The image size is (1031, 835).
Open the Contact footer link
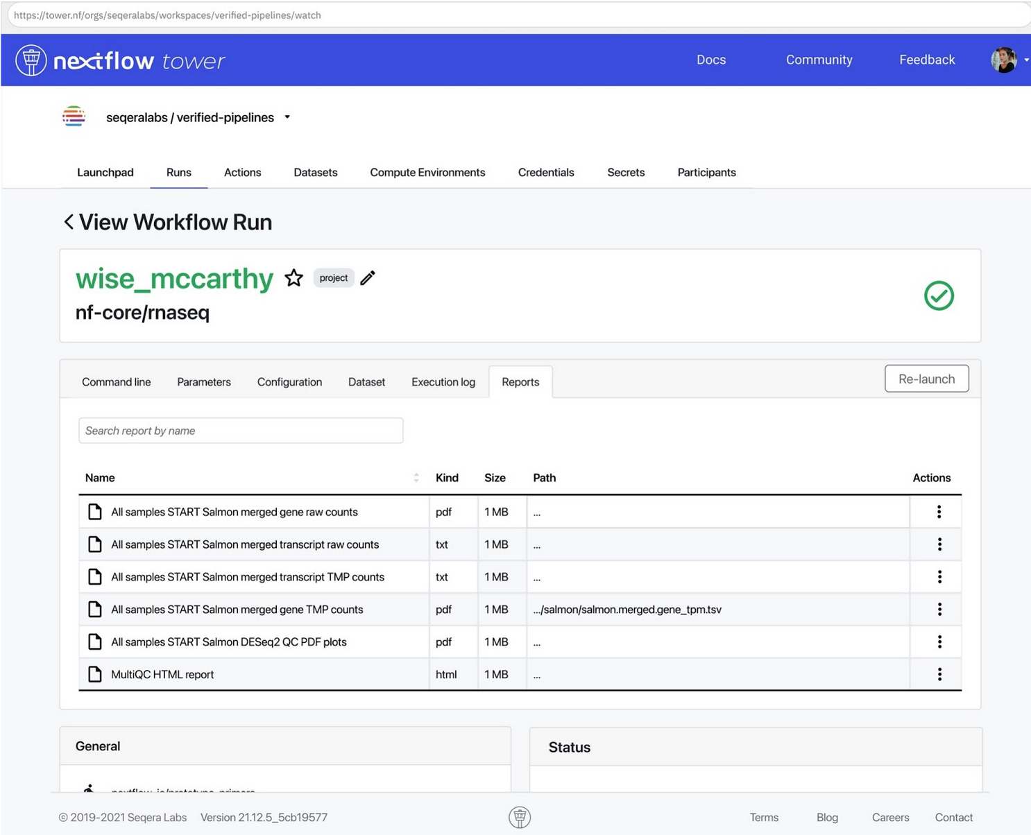pyautogui.click(x=954, y=818)
